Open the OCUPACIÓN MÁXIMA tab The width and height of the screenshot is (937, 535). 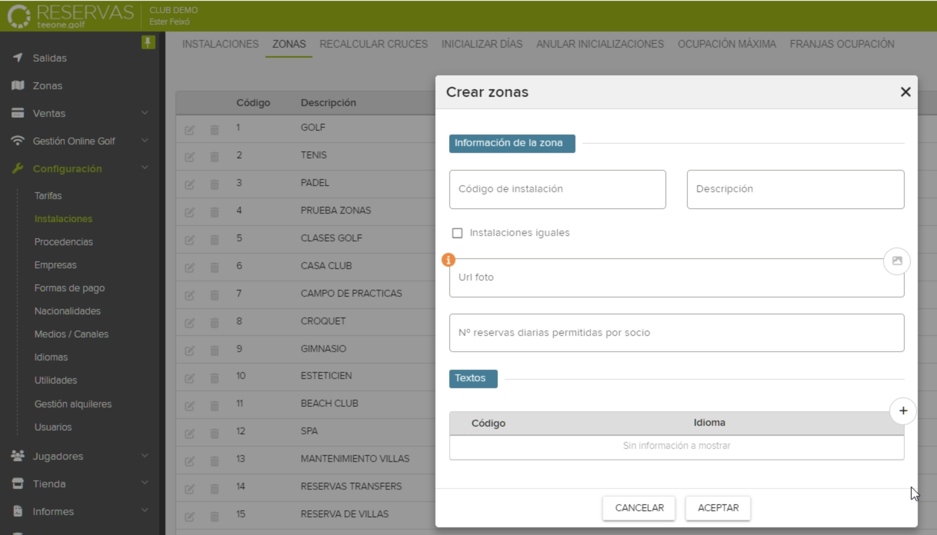pyautogui.click(x=727, y=44)
